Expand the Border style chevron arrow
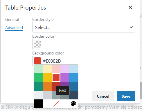This screenshot has height=111, width=142. (131, 27)
